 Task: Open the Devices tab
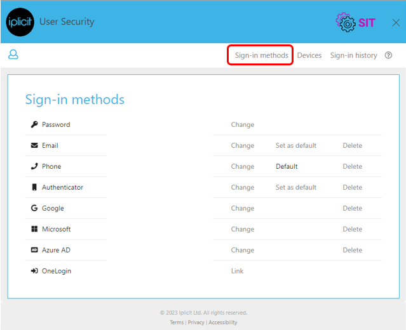(x=309, y=55)
